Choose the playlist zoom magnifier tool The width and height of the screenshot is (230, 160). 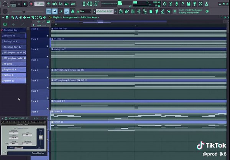40,18
